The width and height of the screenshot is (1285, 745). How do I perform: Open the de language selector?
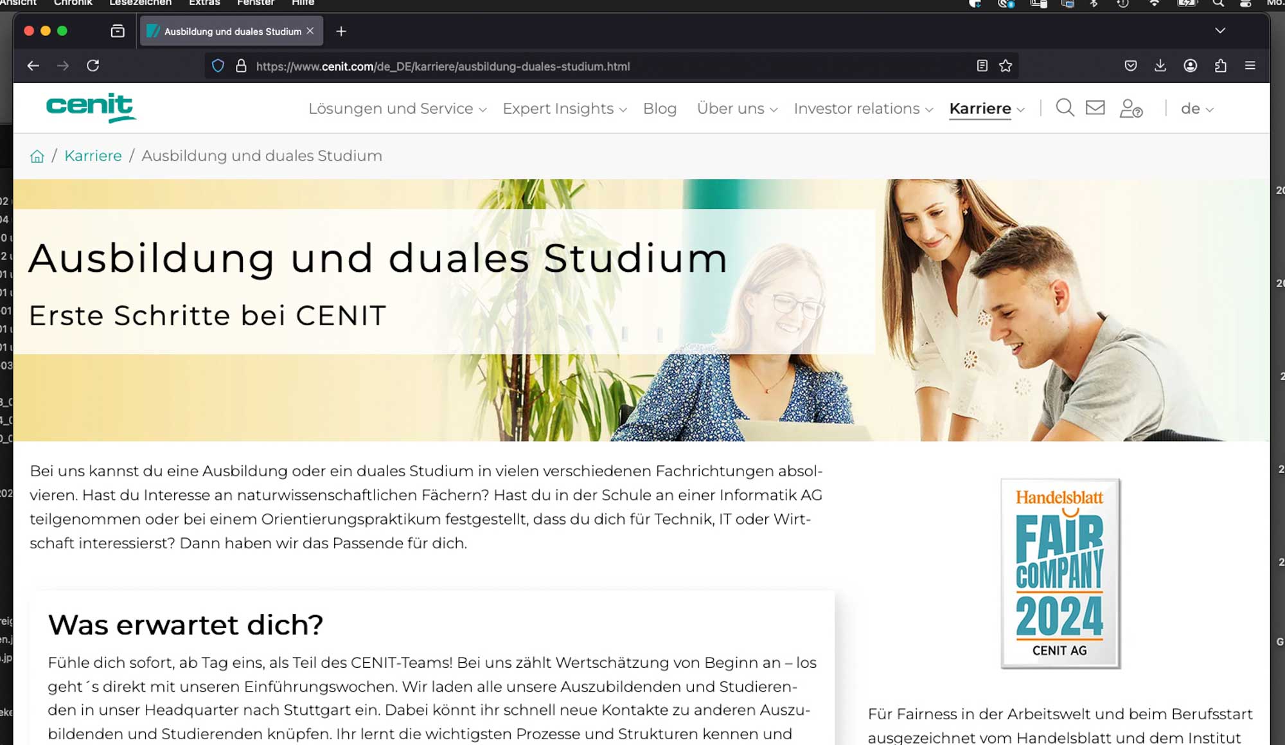(x=1196, y=109)
